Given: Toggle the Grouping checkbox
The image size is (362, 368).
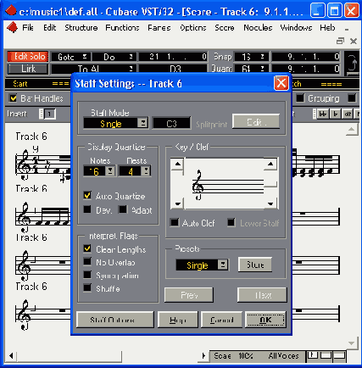Looking at the screenshot, I should point(300,98).
